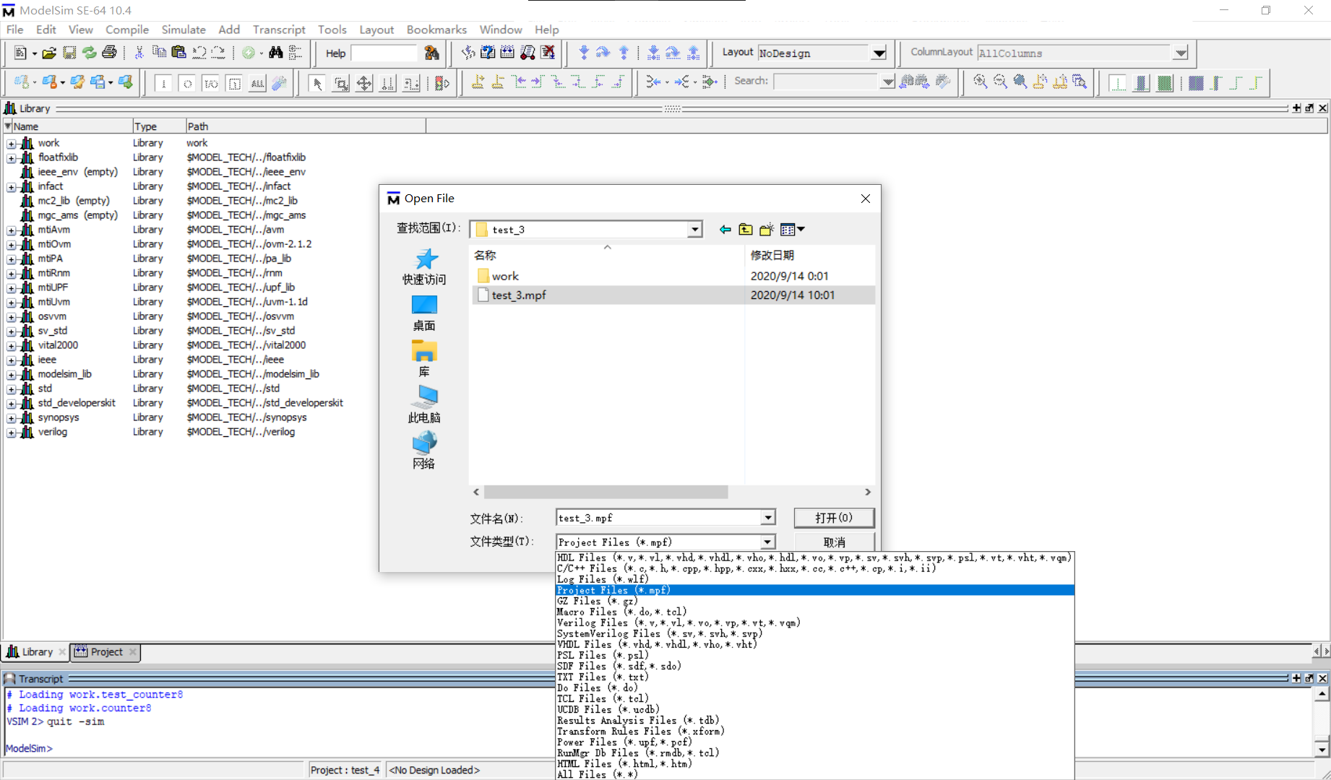Click the Zoom Out magnifier icon

1001,82
